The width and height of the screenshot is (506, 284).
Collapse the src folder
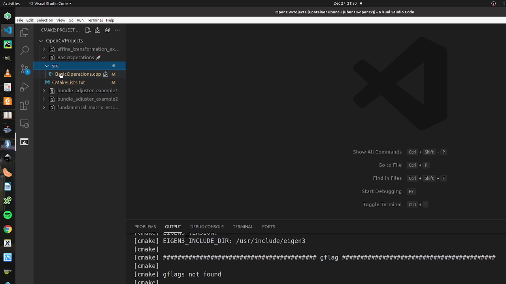click(x=47, y=66)
